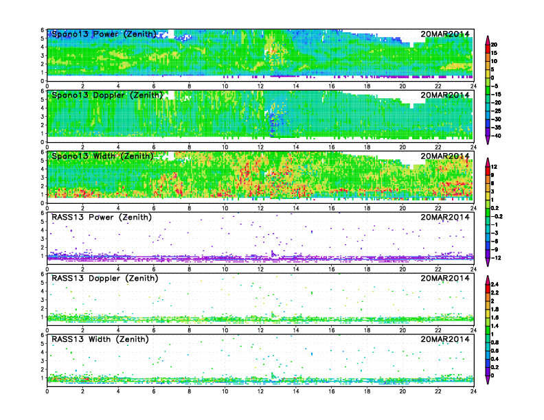Click the 'Spano13 Doppler (Zenith)' panel title
This screenshot has height=420, width=544.
pyautogui.click(x=107, y=95)
